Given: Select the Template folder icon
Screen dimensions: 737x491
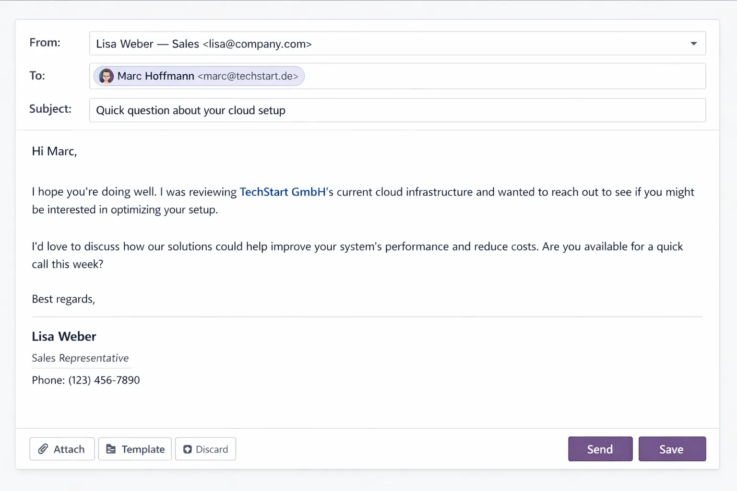Looking at the screenshot, I should coord(111,449).
